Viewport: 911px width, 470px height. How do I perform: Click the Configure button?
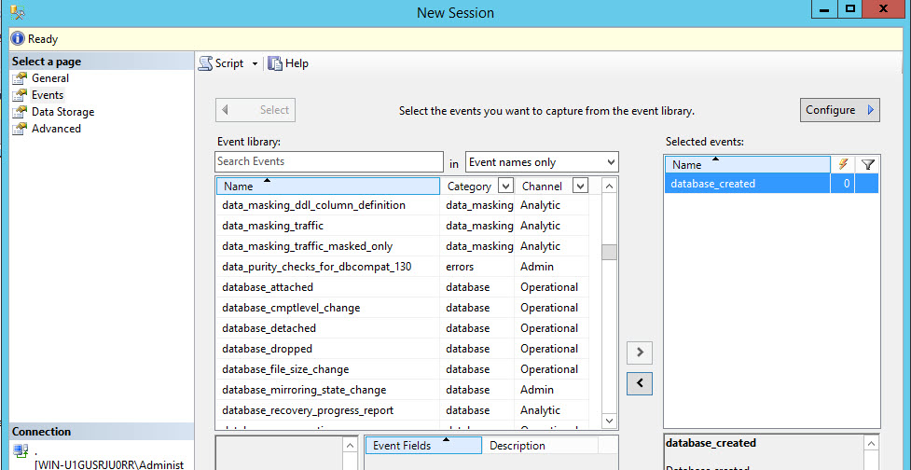click(x=839, y=110)
